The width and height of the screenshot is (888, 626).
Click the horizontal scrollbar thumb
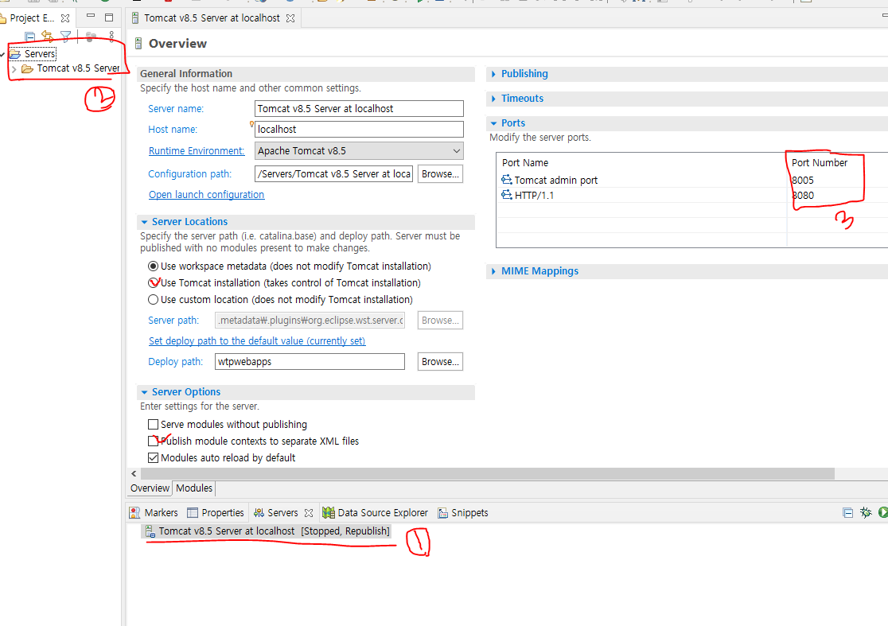487,473
